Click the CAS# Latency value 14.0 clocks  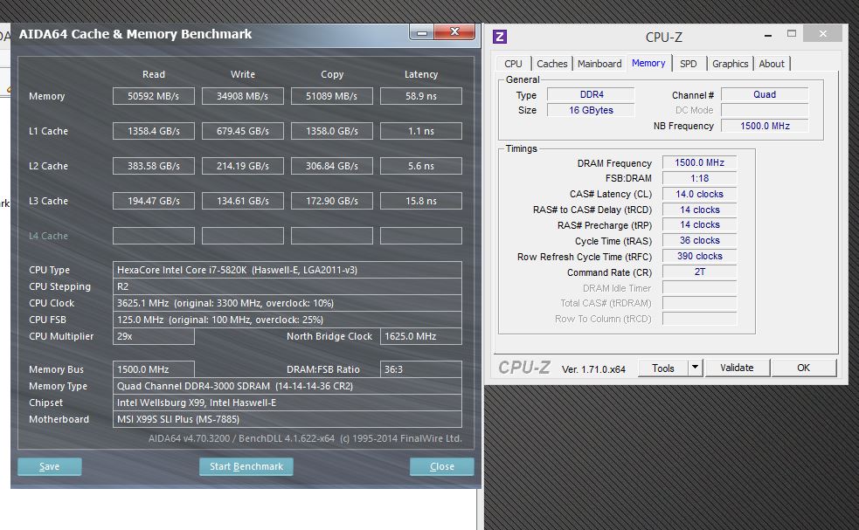click(700, 194)
